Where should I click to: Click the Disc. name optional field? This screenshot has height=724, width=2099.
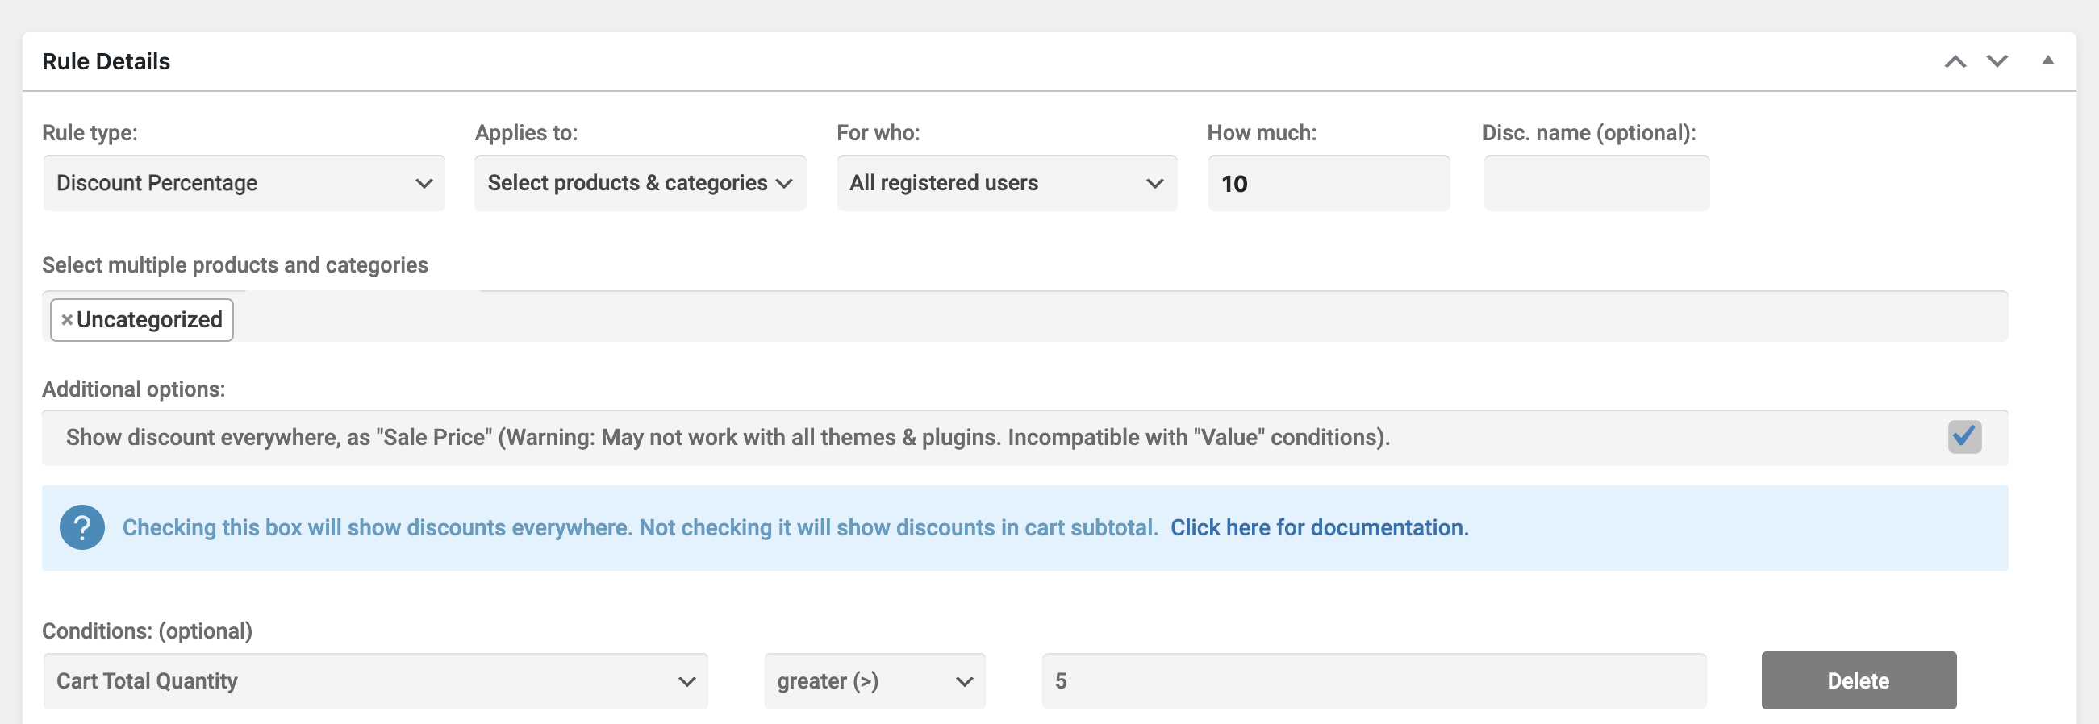pyautogui.click(x=1596, y=183)
